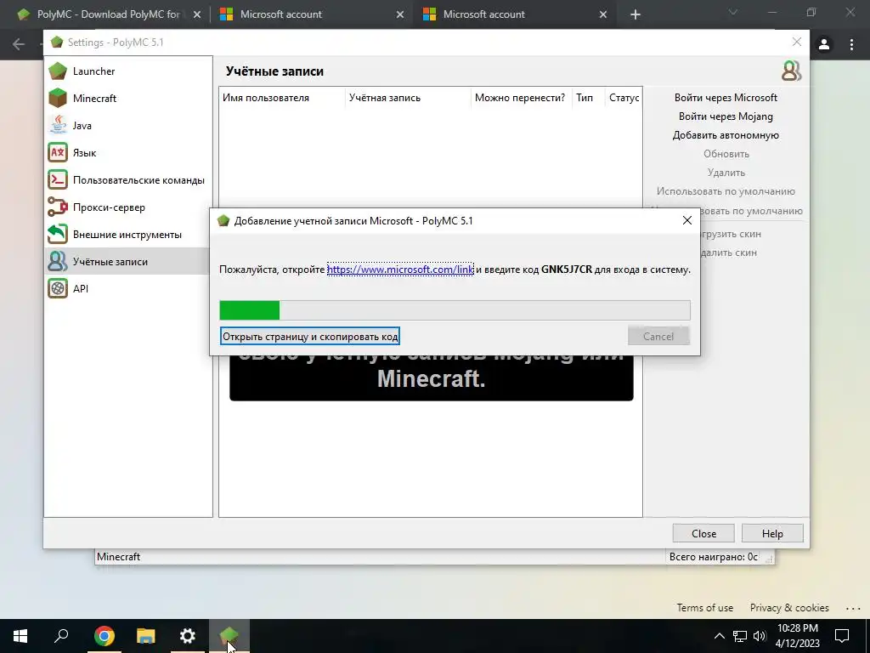The width and height of the screenshot is (870, 653).
Task: Close the first Microsoft account tab
Action: click(400, 14)
